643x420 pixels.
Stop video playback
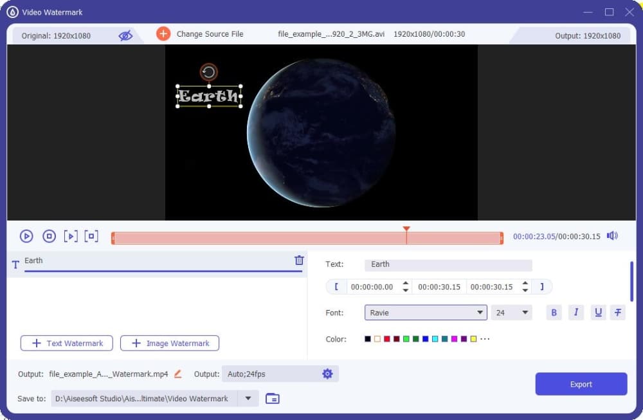point(49,236)
